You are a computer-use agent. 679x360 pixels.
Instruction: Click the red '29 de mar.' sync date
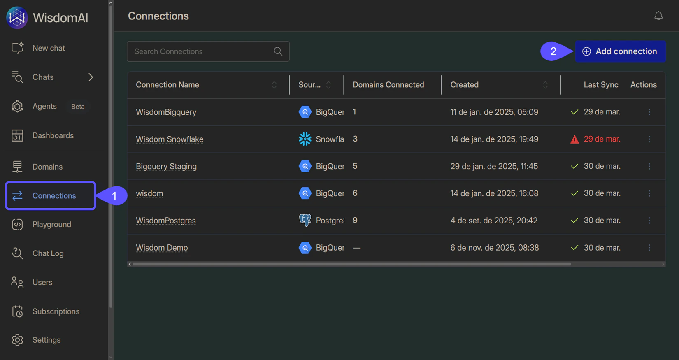pyautogui.click(x=602, y=139)
